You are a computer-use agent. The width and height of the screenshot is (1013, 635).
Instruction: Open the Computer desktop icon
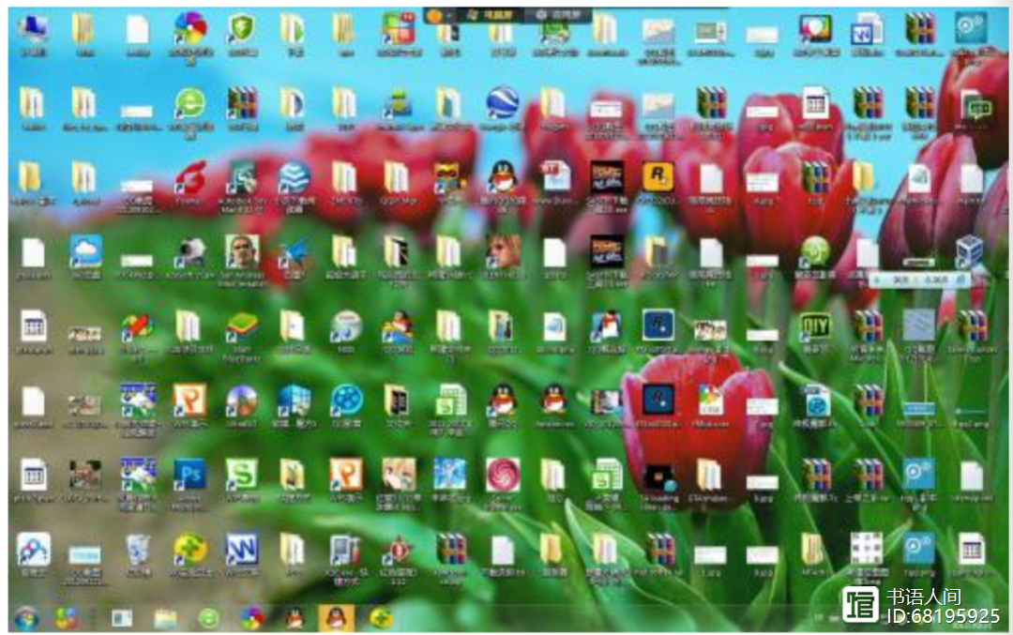coord(33,31)
